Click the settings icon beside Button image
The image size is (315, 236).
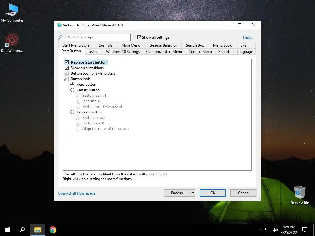point(78,118)
